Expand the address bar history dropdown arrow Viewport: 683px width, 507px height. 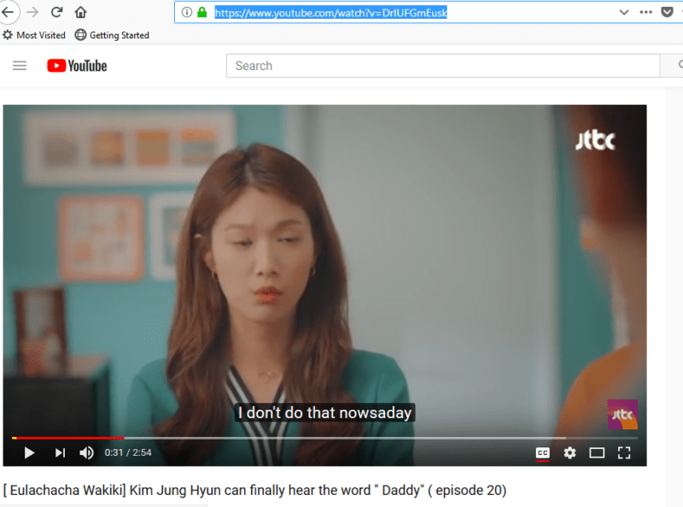point(624,12)
